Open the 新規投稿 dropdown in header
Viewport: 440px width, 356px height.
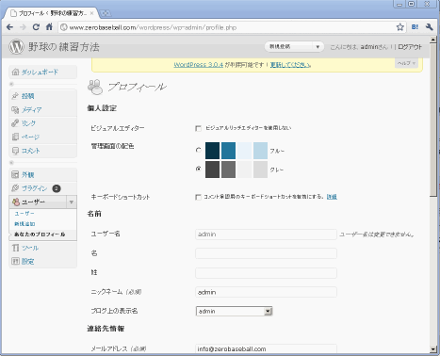tap(294, 47)
